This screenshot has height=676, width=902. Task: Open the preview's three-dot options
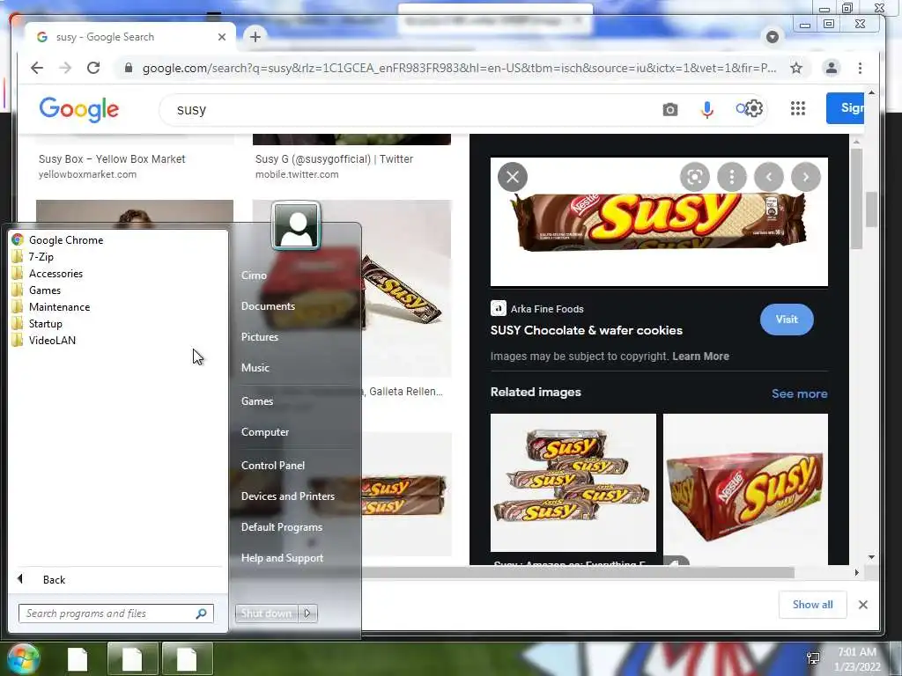pyautogui.click(x=732, y=176)
